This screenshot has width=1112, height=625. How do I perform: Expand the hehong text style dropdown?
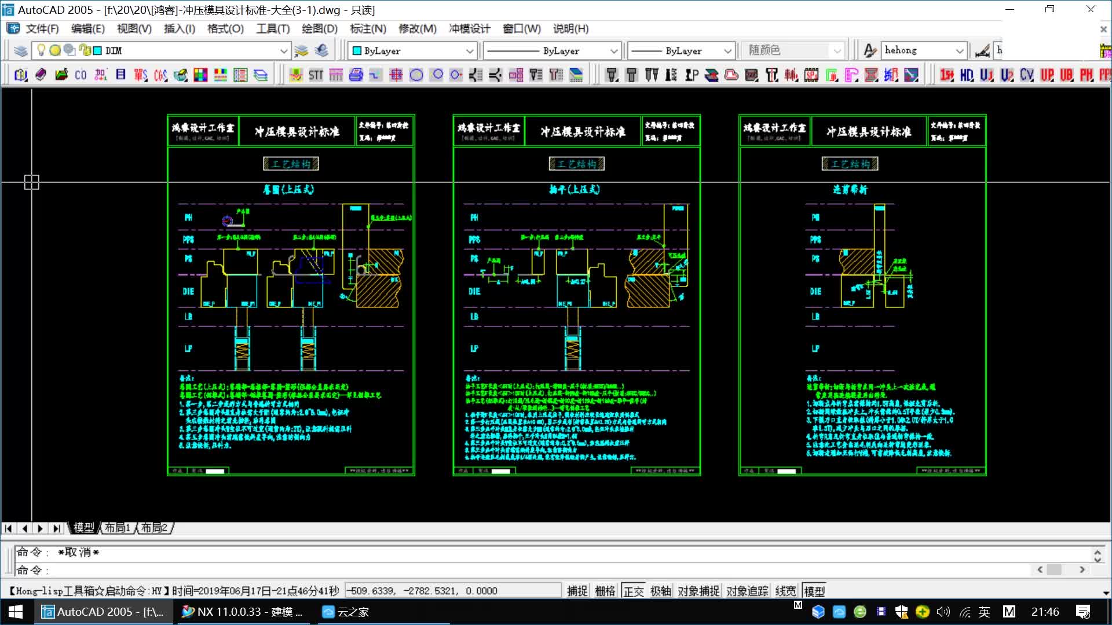coord(959,51)
